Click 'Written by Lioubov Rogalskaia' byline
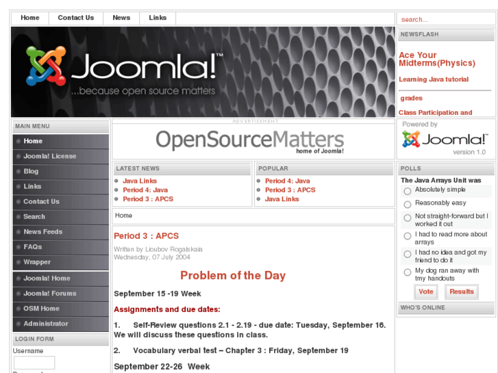498x373 pixels. [158, 249]
